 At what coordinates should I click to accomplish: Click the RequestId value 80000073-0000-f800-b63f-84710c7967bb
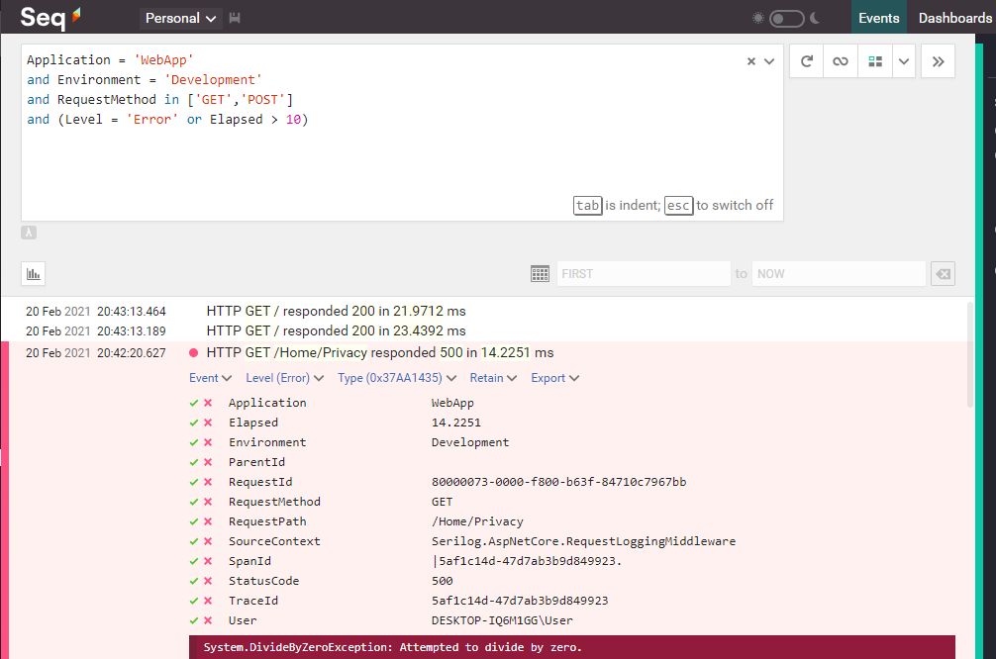pos(559,482)
